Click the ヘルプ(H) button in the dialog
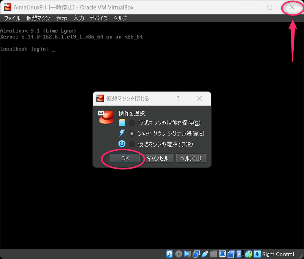 [x=191, y=158]
